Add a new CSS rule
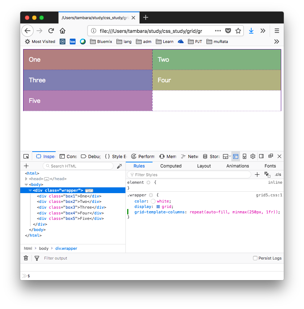 257,175
